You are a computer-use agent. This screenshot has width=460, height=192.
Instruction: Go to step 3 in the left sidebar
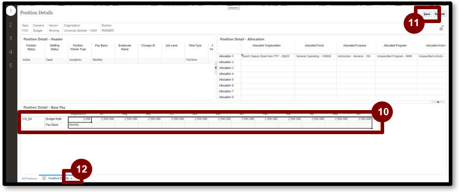pos(11,38)
